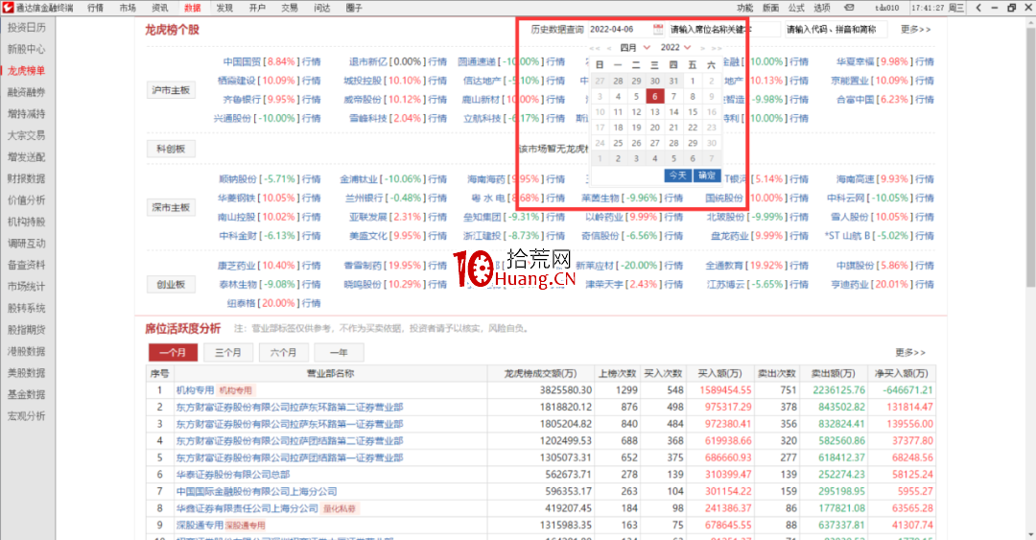
Task: Open the 功能 menu at top right
Action: click(x=744, y=8)
